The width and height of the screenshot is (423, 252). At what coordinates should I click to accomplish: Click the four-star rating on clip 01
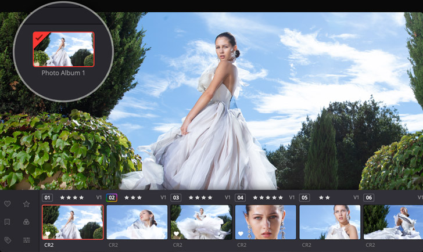coord(72,197)
